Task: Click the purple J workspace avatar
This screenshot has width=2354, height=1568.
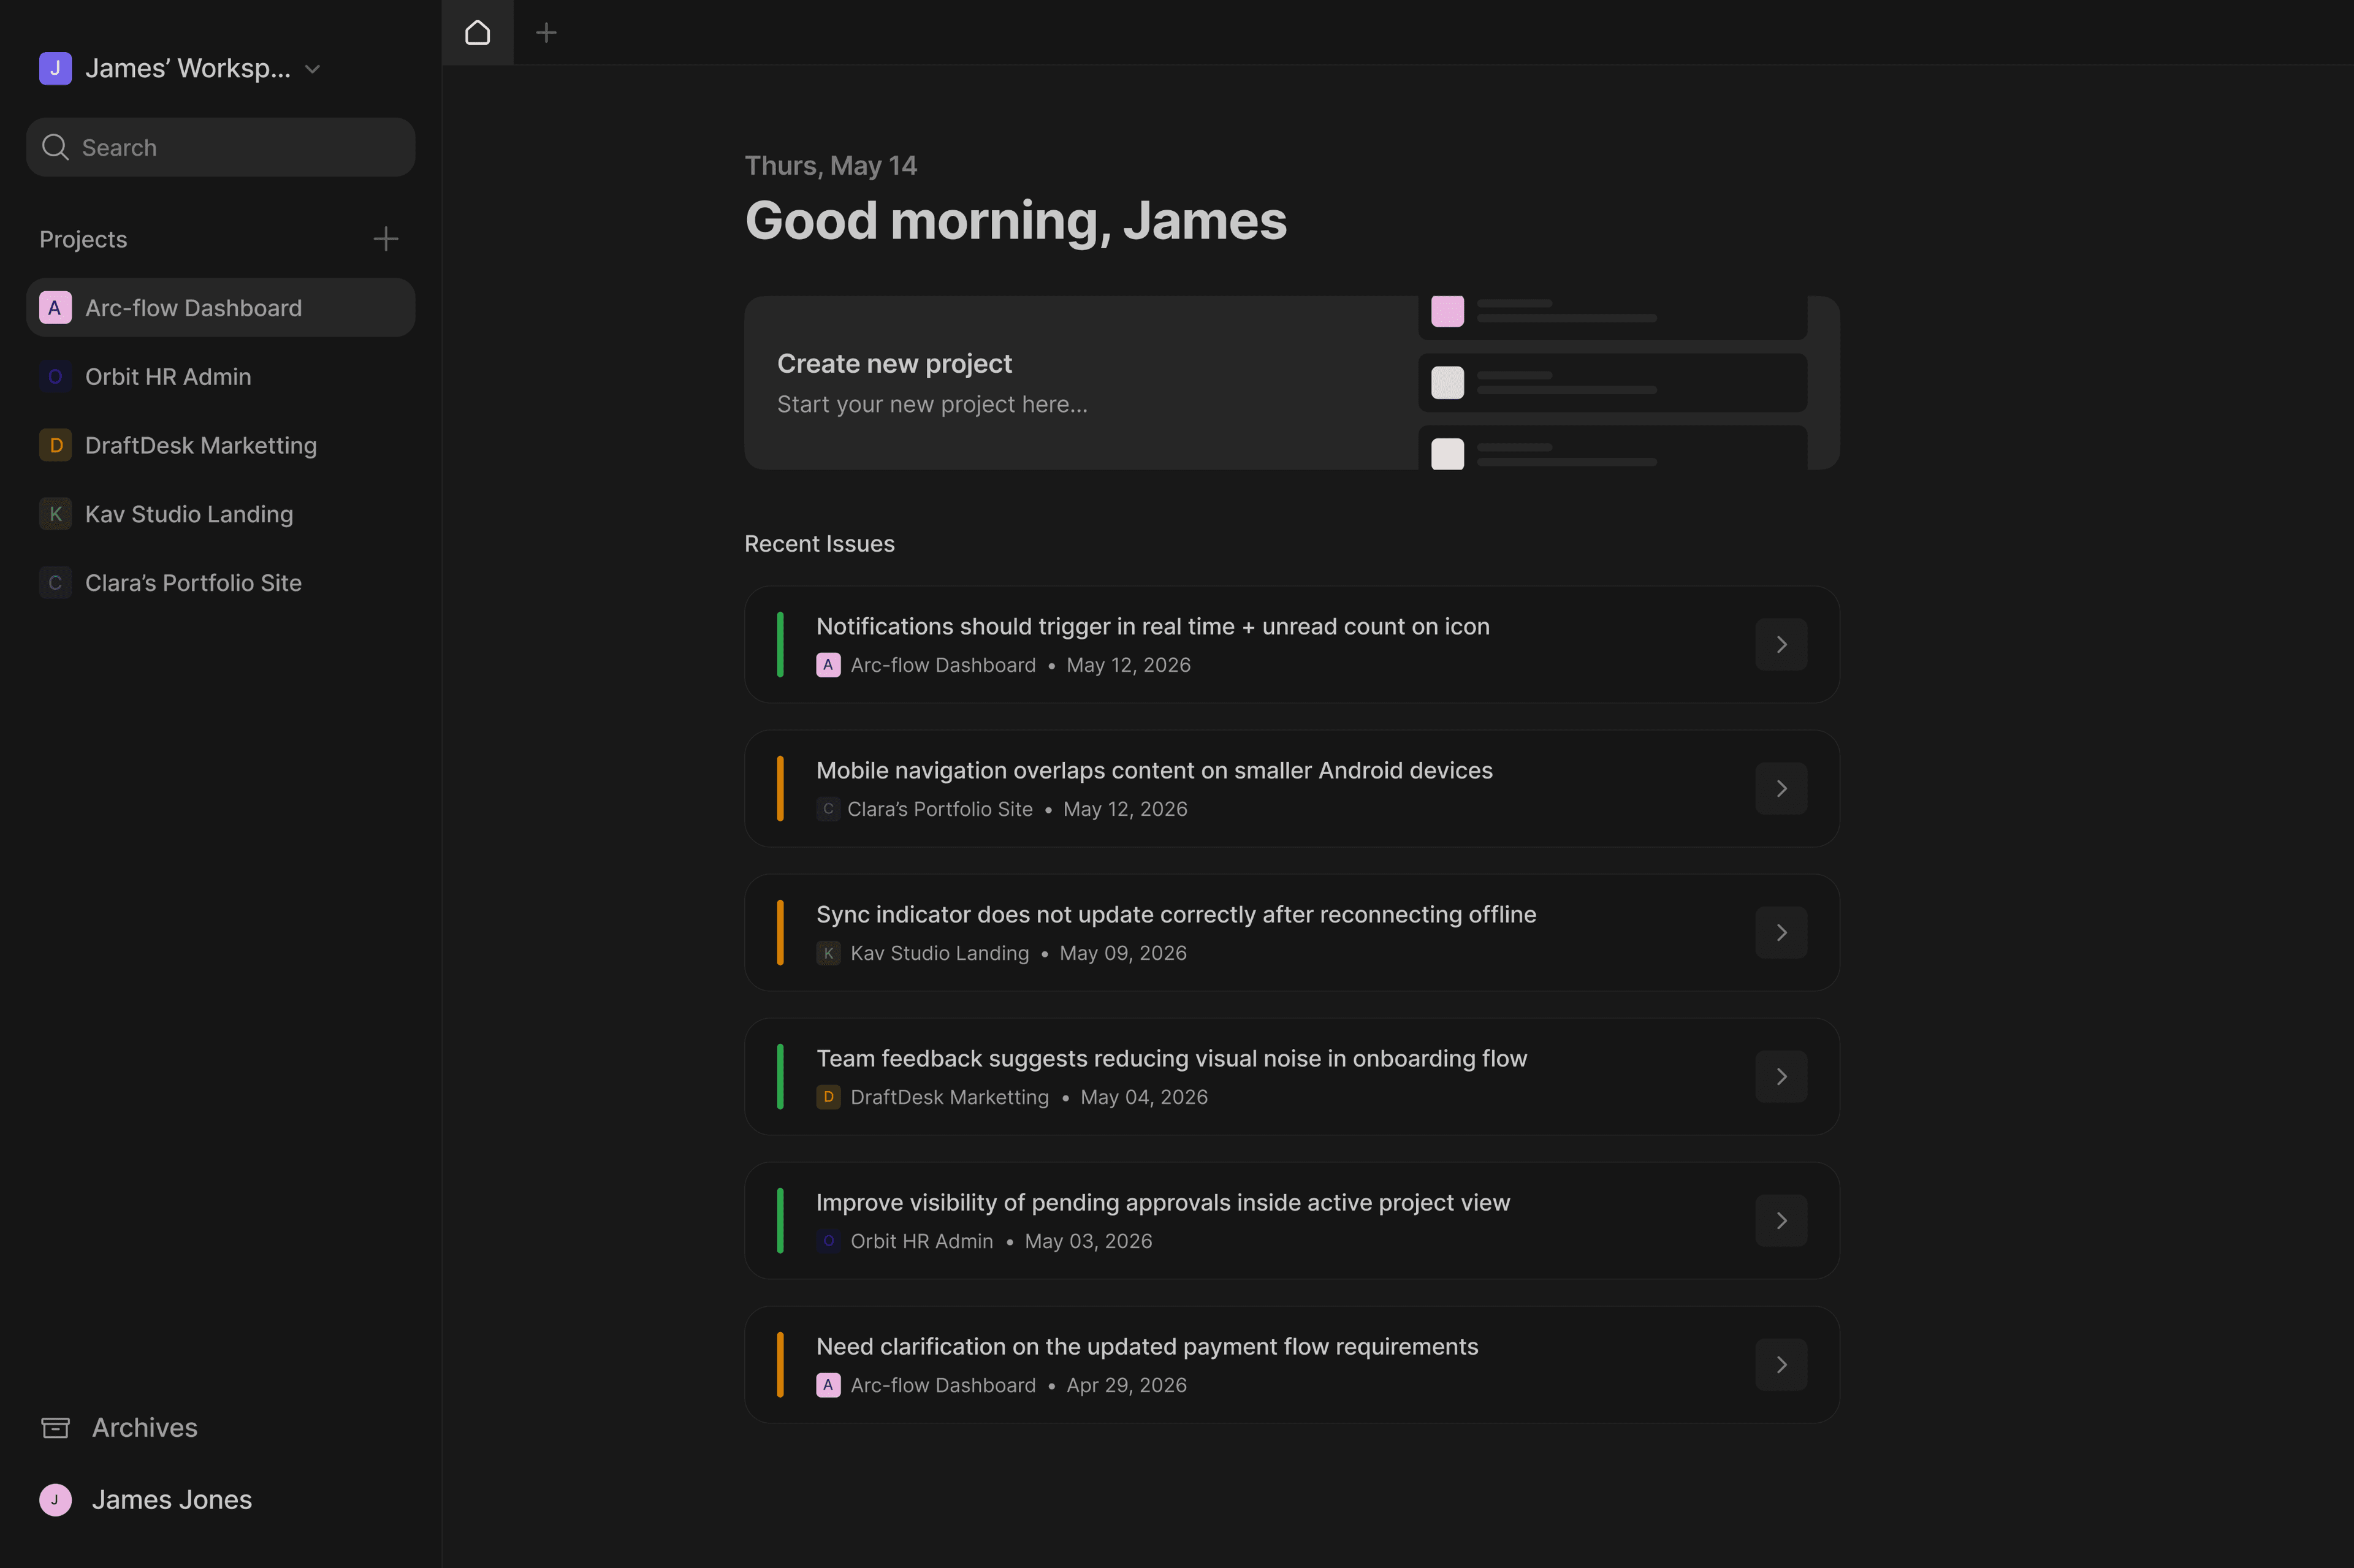Action: click(x=55, y=68)
